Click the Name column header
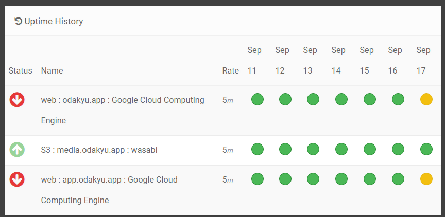The image size is (445, 217). coord(52,70)
